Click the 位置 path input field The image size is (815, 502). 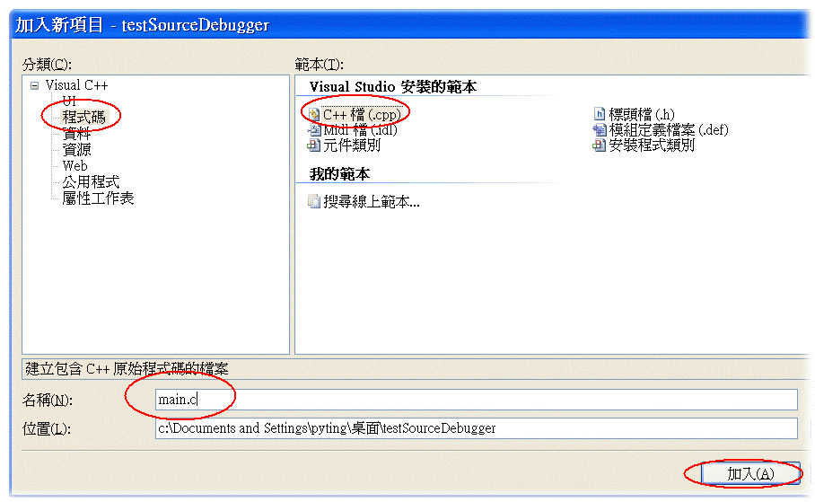point(476,428)
